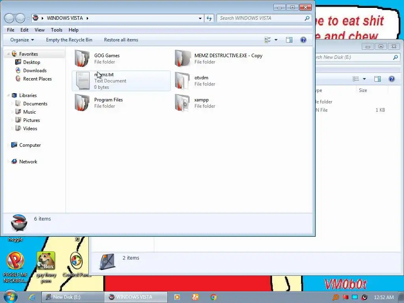Open the MEMZ DESTRUCTIVE.EXE - Copy folder icon
Image resolution: width=404 pixels, height=303 pixels.
point(182,58)
